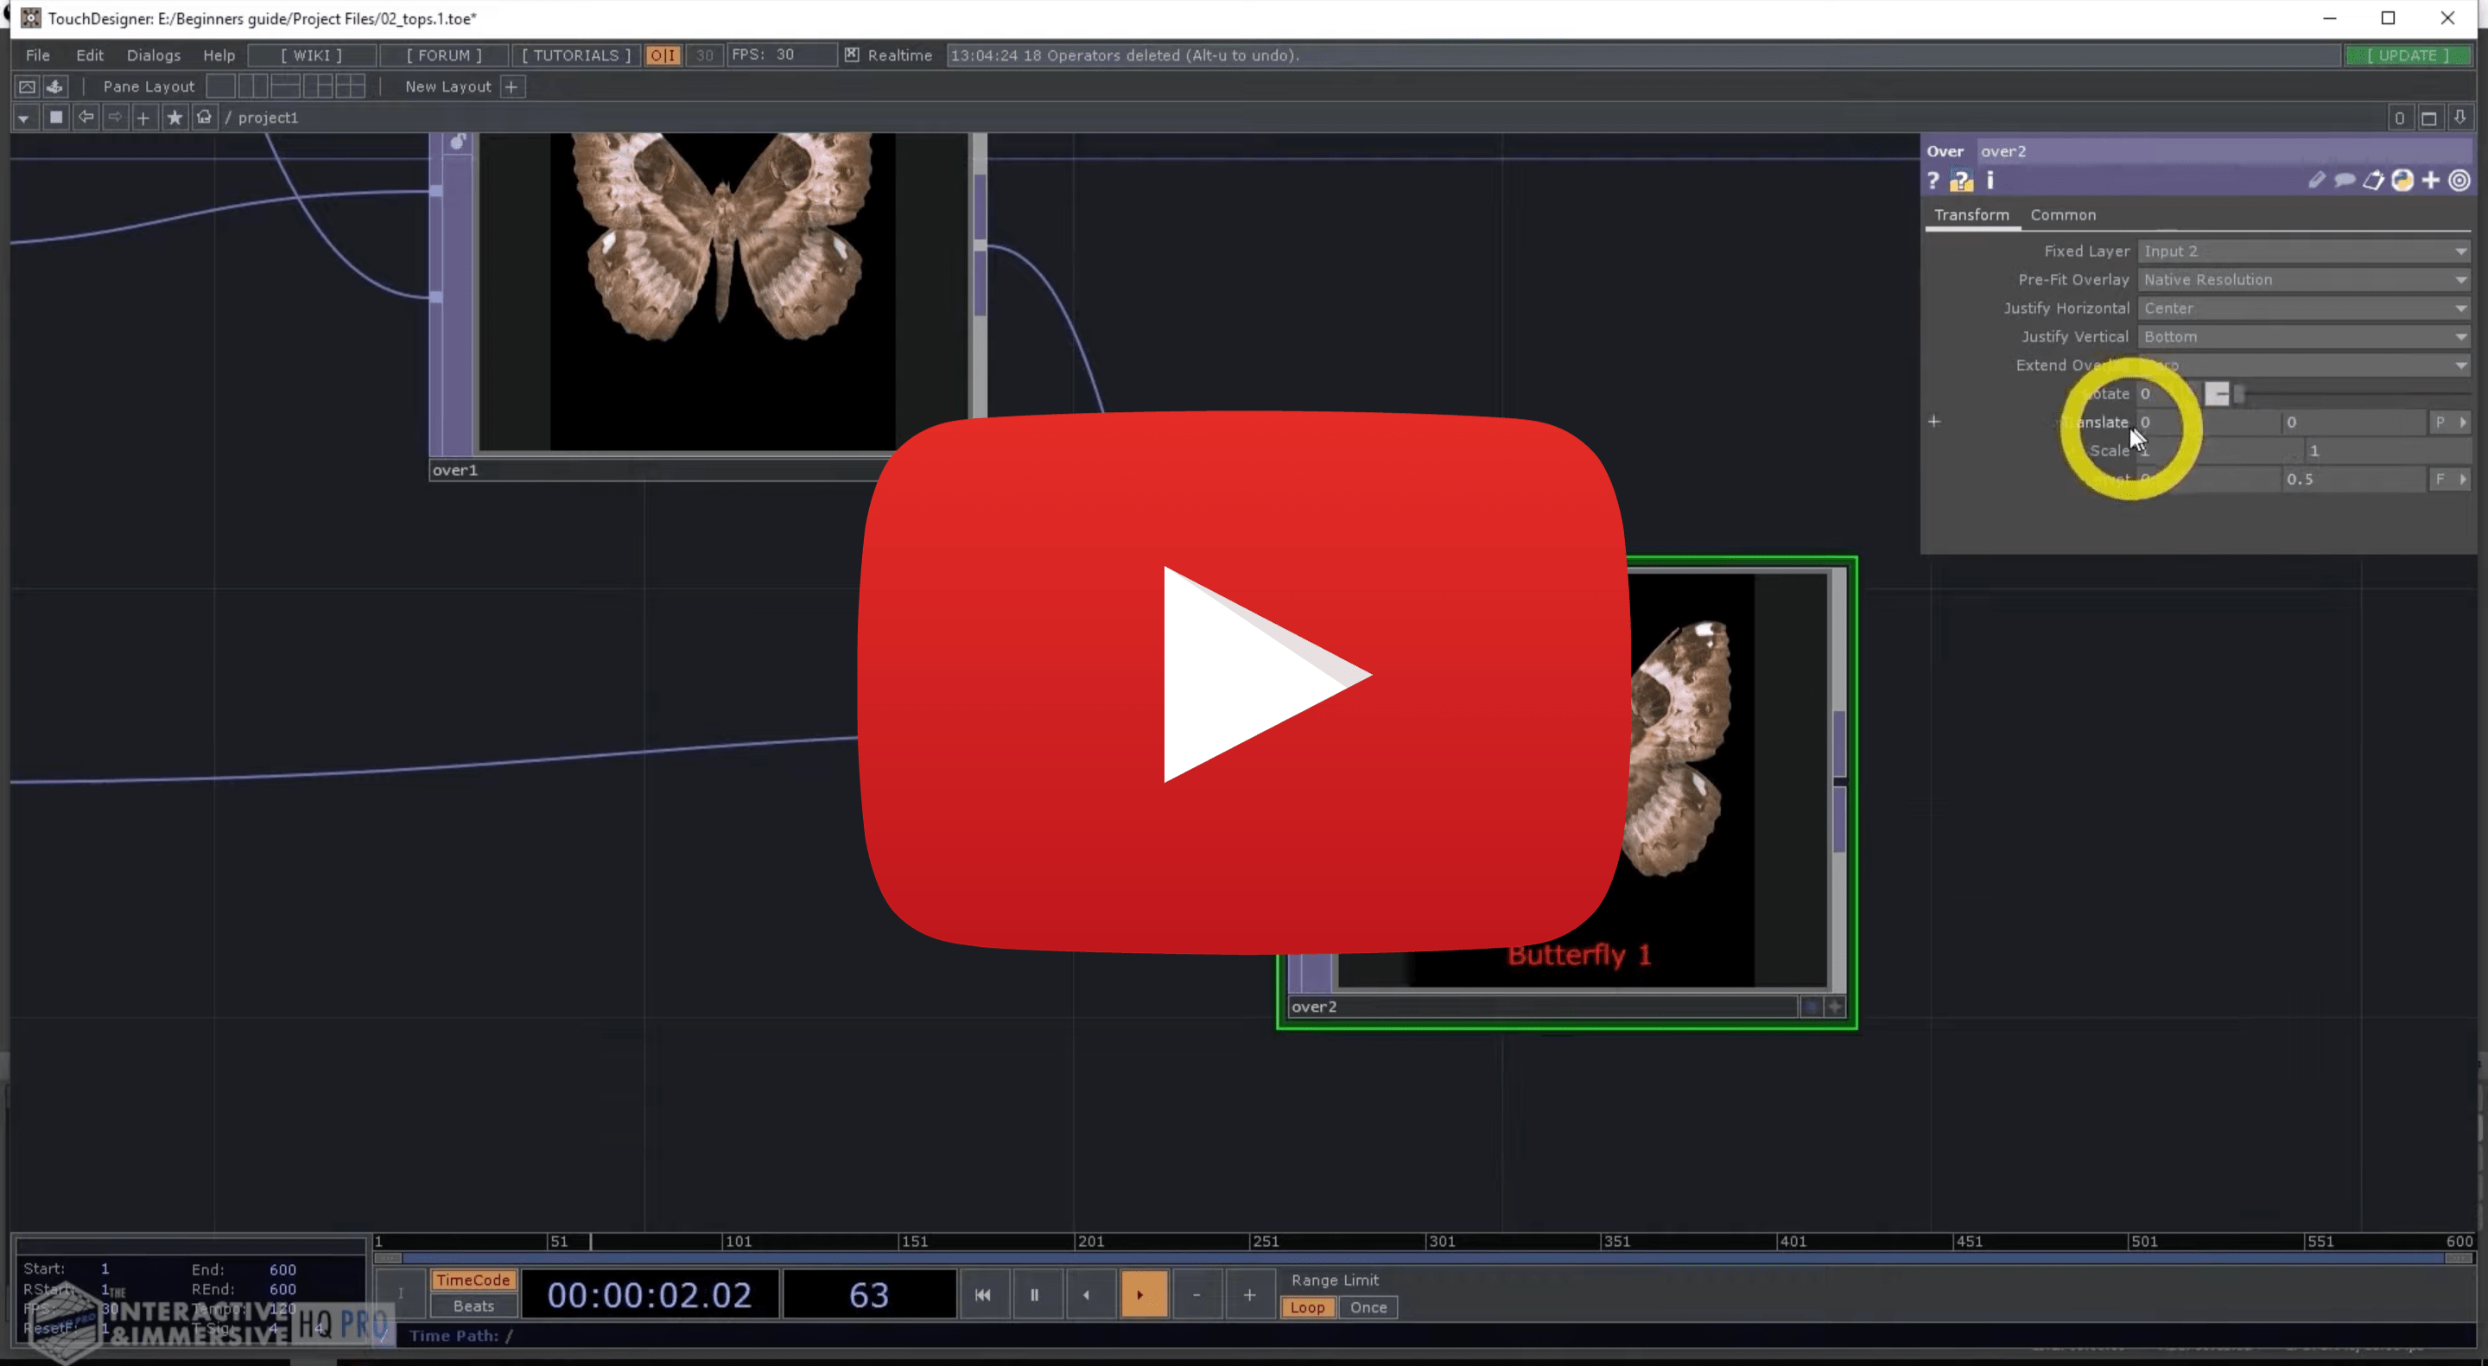This screenshot has width=2488, height=1366.
Task: Toggle the Realtime checkbox
Action: click(851, 55)
